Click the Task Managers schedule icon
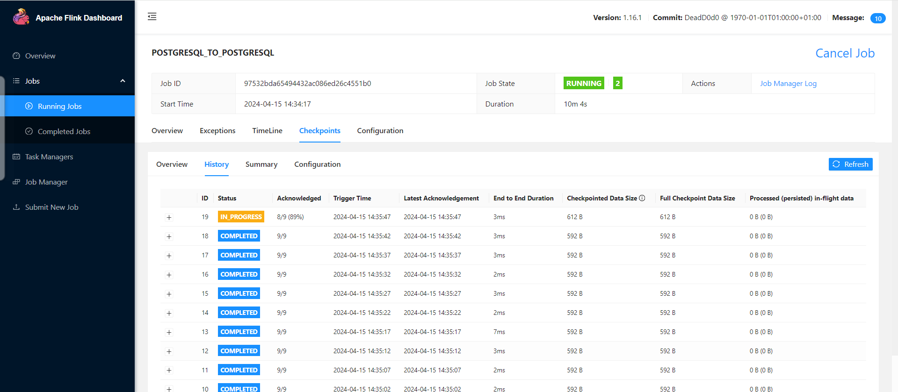Screen dimensions: 898x392 16,157
